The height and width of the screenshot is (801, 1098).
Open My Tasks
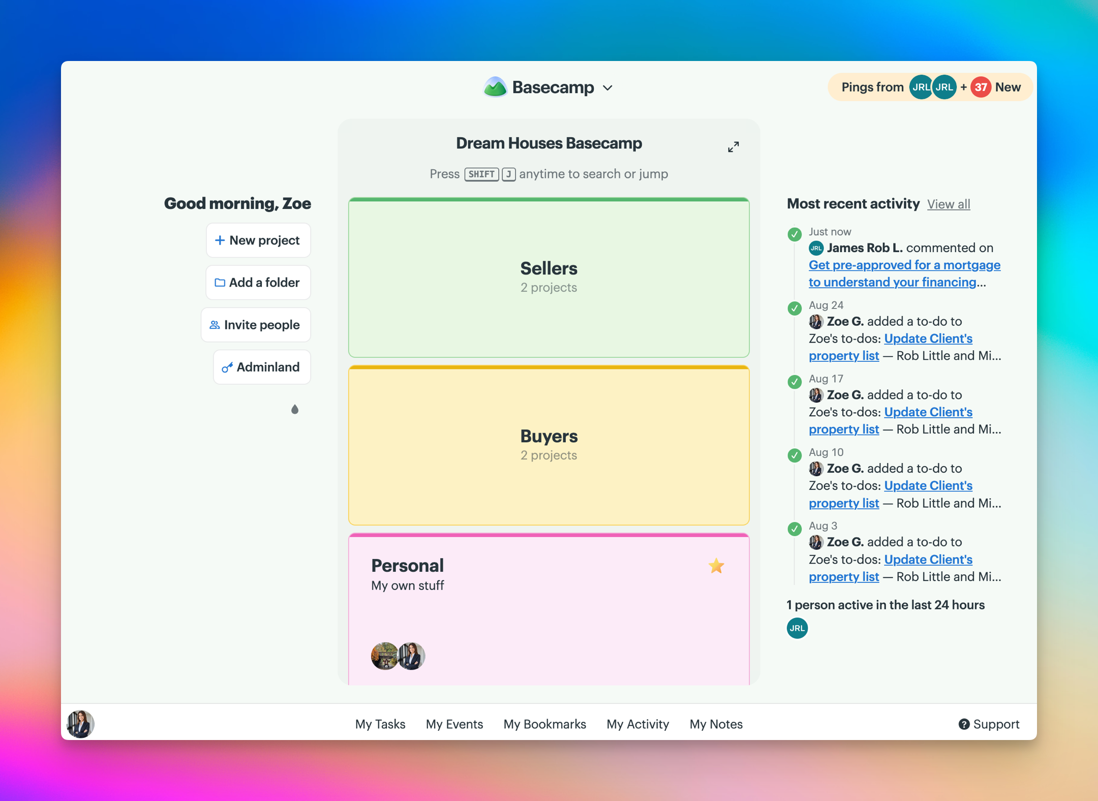380,724
